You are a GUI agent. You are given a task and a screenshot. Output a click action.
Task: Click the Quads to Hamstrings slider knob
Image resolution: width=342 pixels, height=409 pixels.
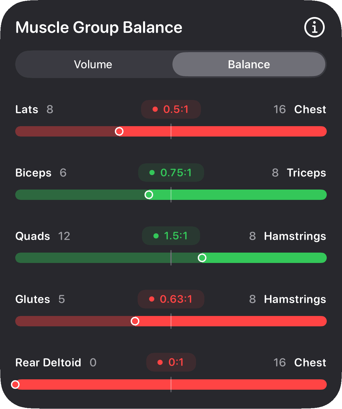(x=202, y=258)
